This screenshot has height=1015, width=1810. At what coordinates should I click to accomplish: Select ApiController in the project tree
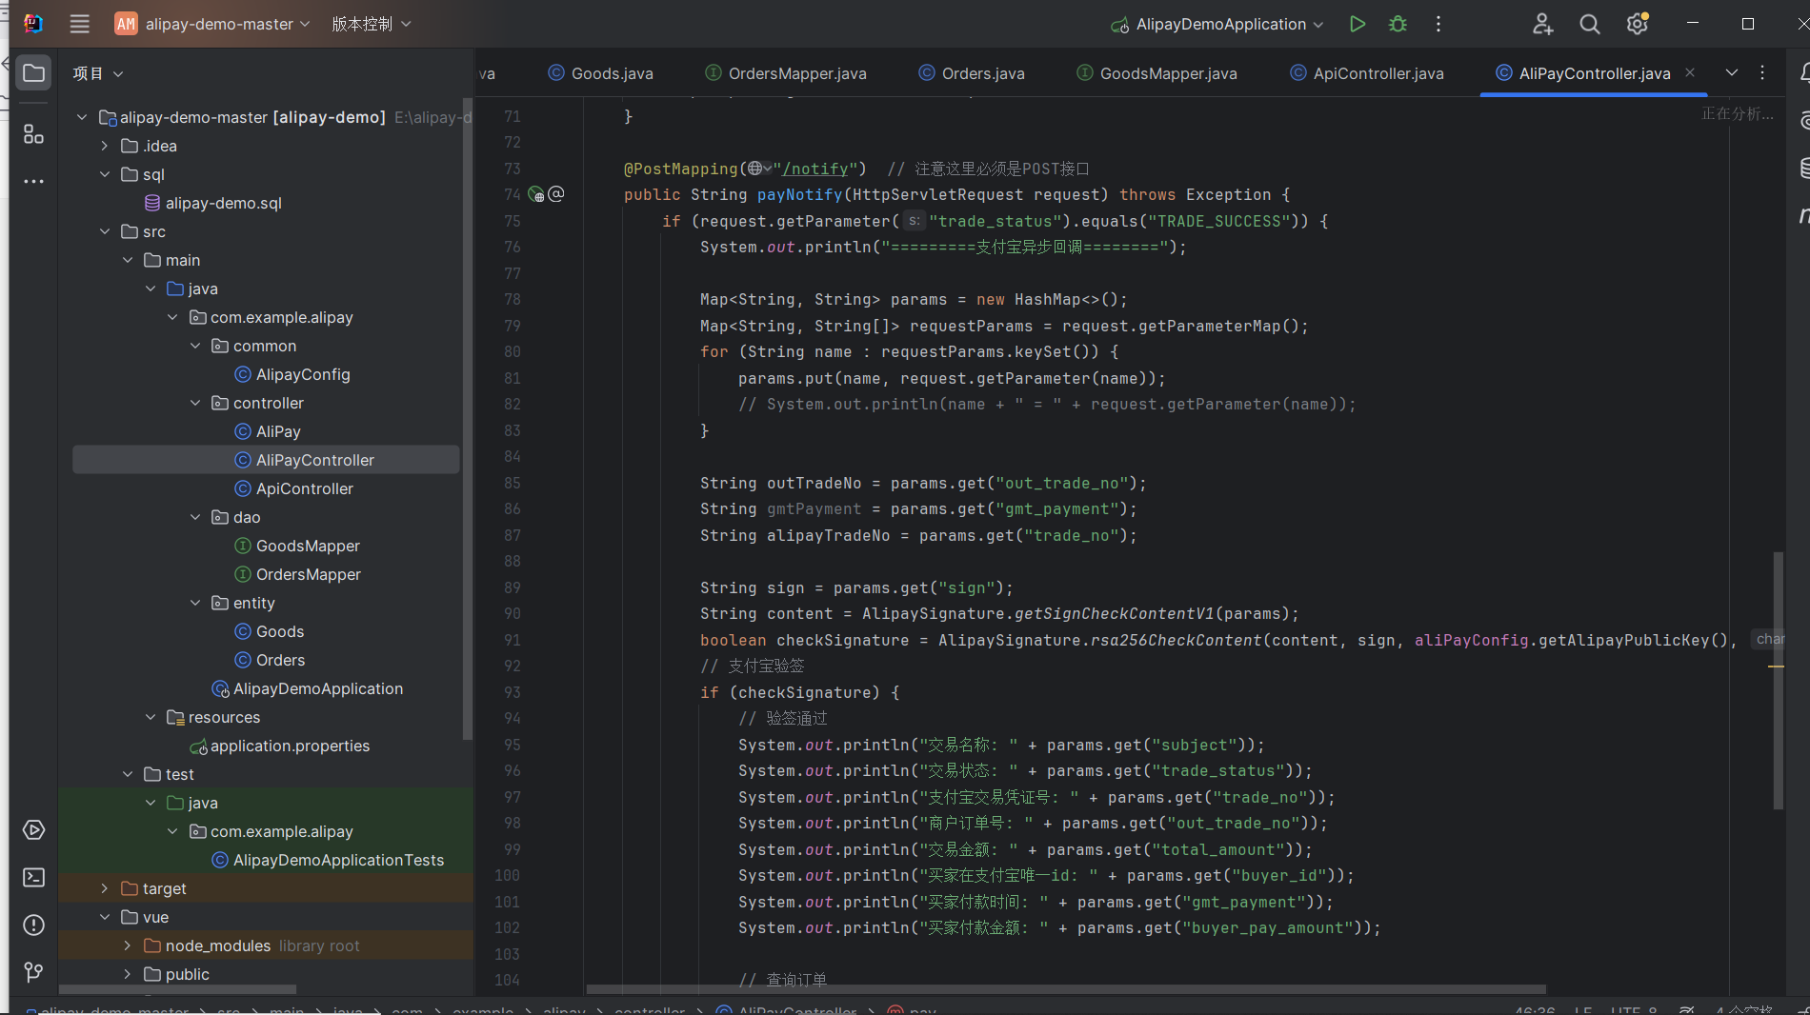(x=294, y=488)
